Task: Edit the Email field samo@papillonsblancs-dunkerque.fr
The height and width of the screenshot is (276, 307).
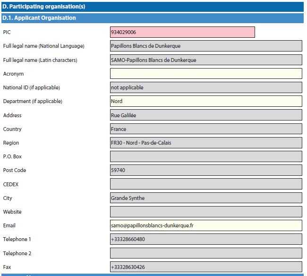Action: 206,225
